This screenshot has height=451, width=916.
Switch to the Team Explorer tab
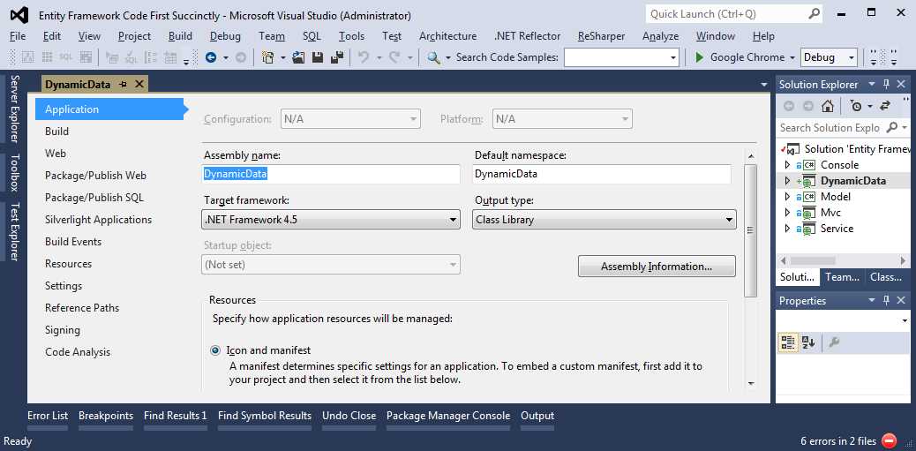(x=842, y=277)
